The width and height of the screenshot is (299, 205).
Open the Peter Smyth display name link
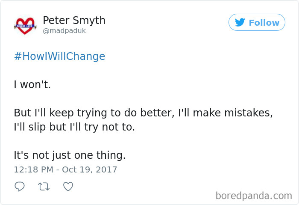tap(74, 20)
